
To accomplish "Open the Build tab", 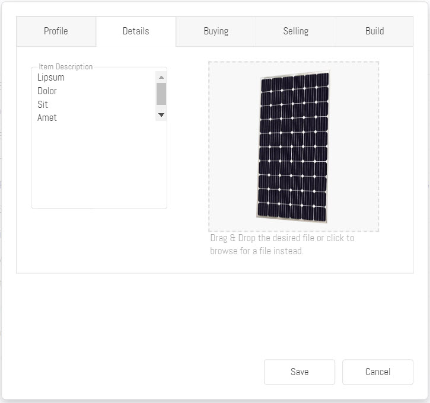I will pyautogui.click(x=374, y=31).
